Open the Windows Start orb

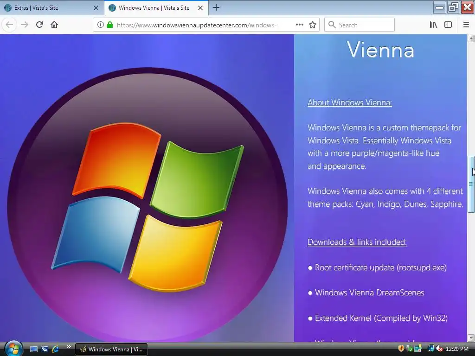tap(13, 349)
